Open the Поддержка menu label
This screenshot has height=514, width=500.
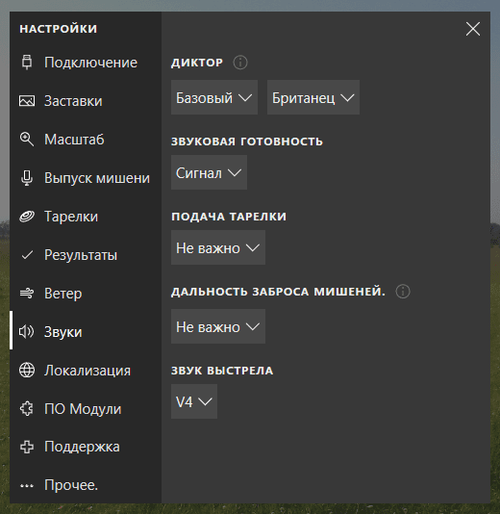[x=82, y=448]
